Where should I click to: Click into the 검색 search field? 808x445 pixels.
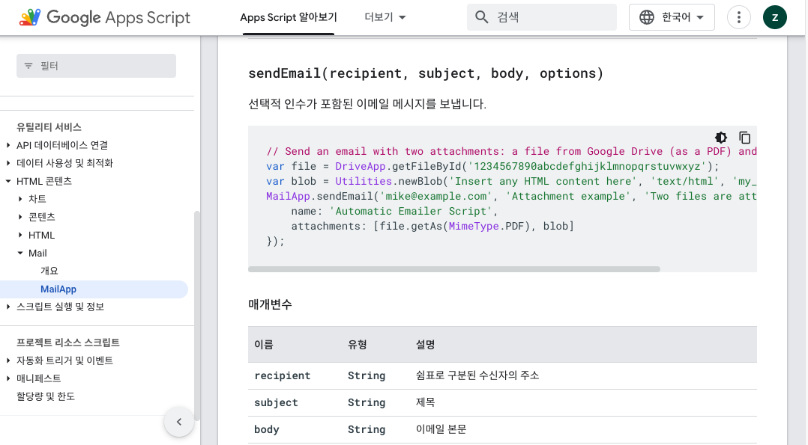[x=542, y=17]
